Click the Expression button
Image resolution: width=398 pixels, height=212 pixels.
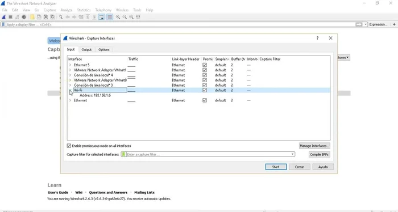coord(378,24)
